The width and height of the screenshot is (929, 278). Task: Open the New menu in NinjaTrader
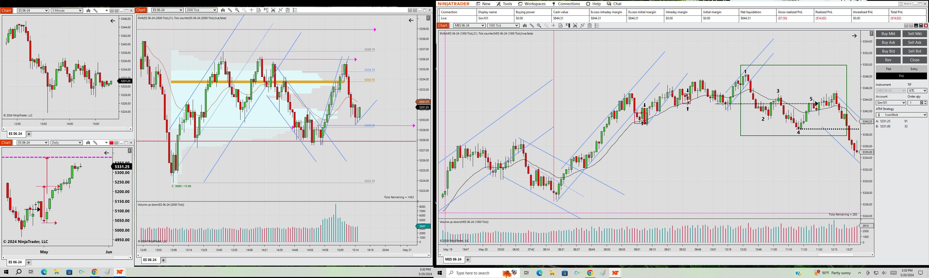click(x=483, y=4)
